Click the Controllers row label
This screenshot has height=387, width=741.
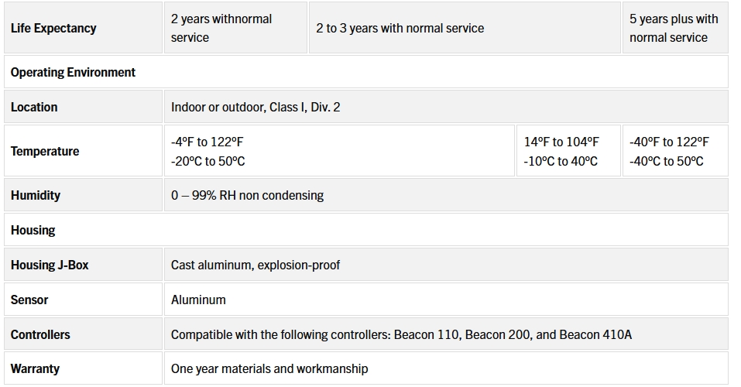pyautogui.click(x=40, y=334)
